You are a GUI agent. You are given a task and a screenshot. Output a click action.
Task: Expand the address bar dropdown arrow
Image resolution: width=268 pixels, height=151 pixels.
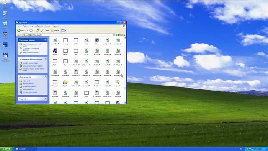114,35
